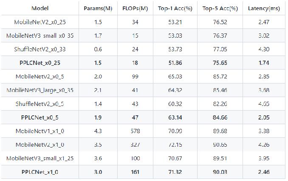This screenshot has height=181, width=288.
Task: Click the 578 FLOPs value for MobileNetV1_x1_0
Action: coord(135,131)
